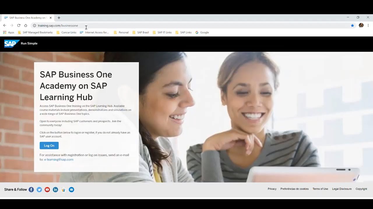Click the Share & Follow label
The height and width of the screenshot is (209, 373).
(x=15, y=190)
